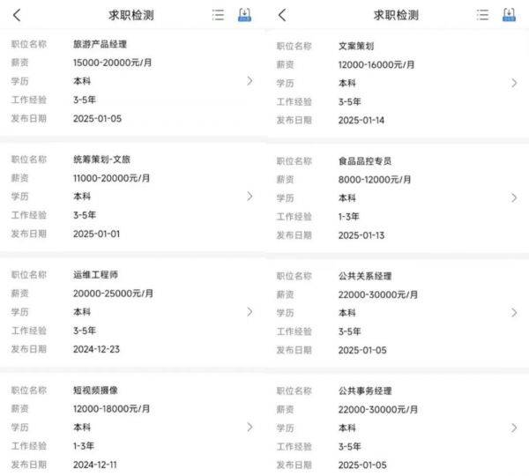Tap the 公共事务经理 job title
This screenshot has width=529, height=476.
tap(365, 390)
